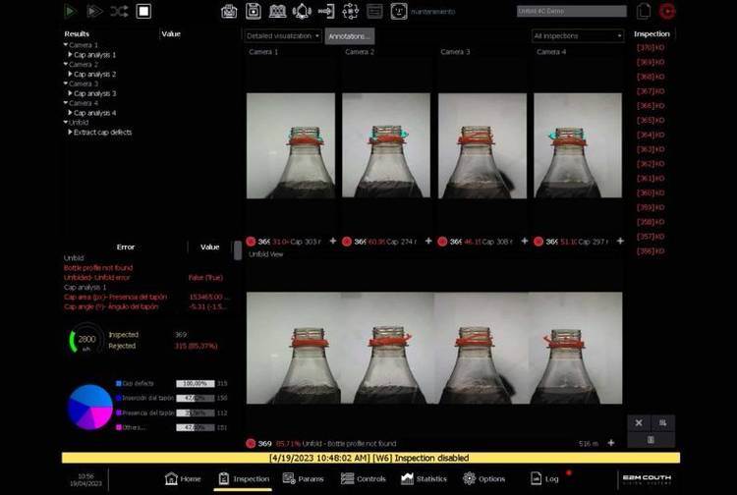Image resolution: width=737 pixels, height=495 pixels.
Task: Click the copy documents icon at top right
Action: coord(644,12)
